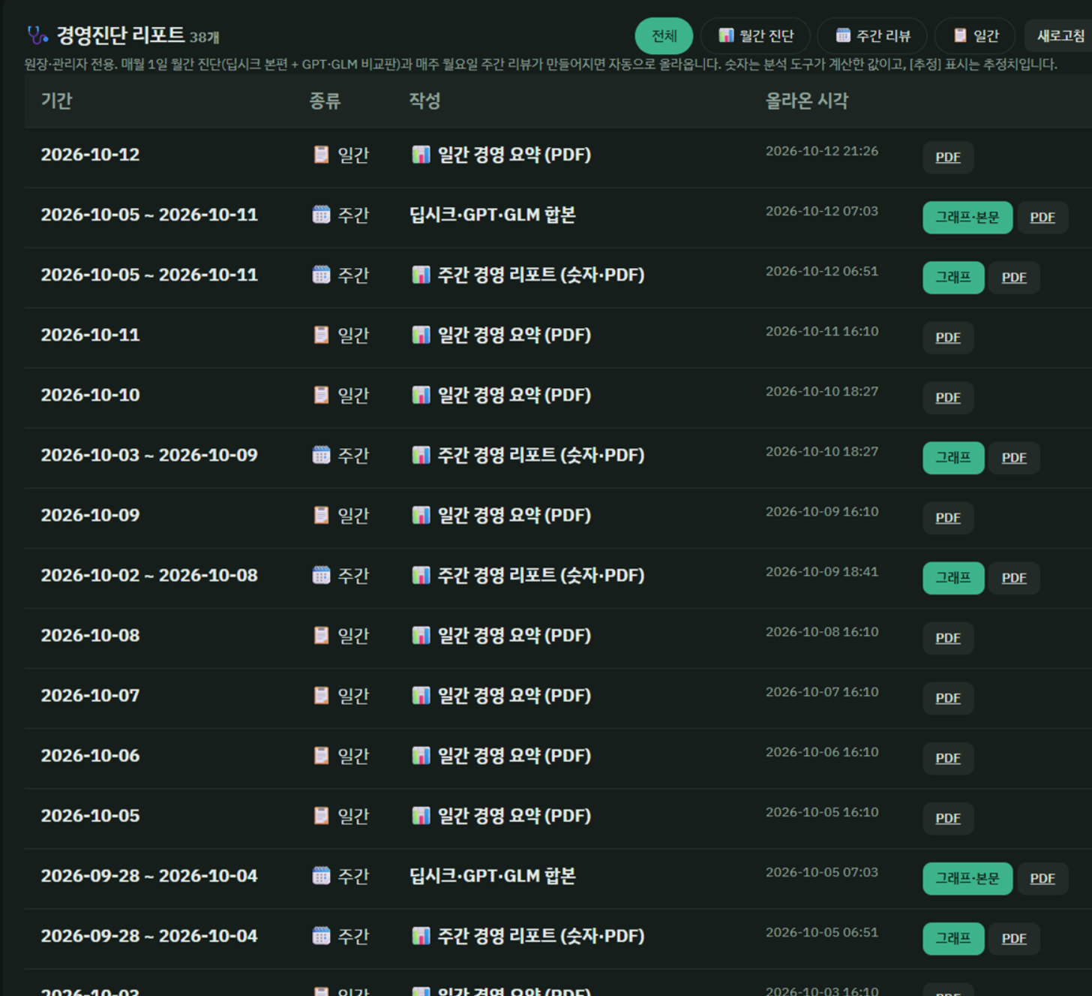The width and height of the screenshot is (1092, 996).
Task: Click the stethoscope icon beside 경영진단 리포트
Action: 37,35
